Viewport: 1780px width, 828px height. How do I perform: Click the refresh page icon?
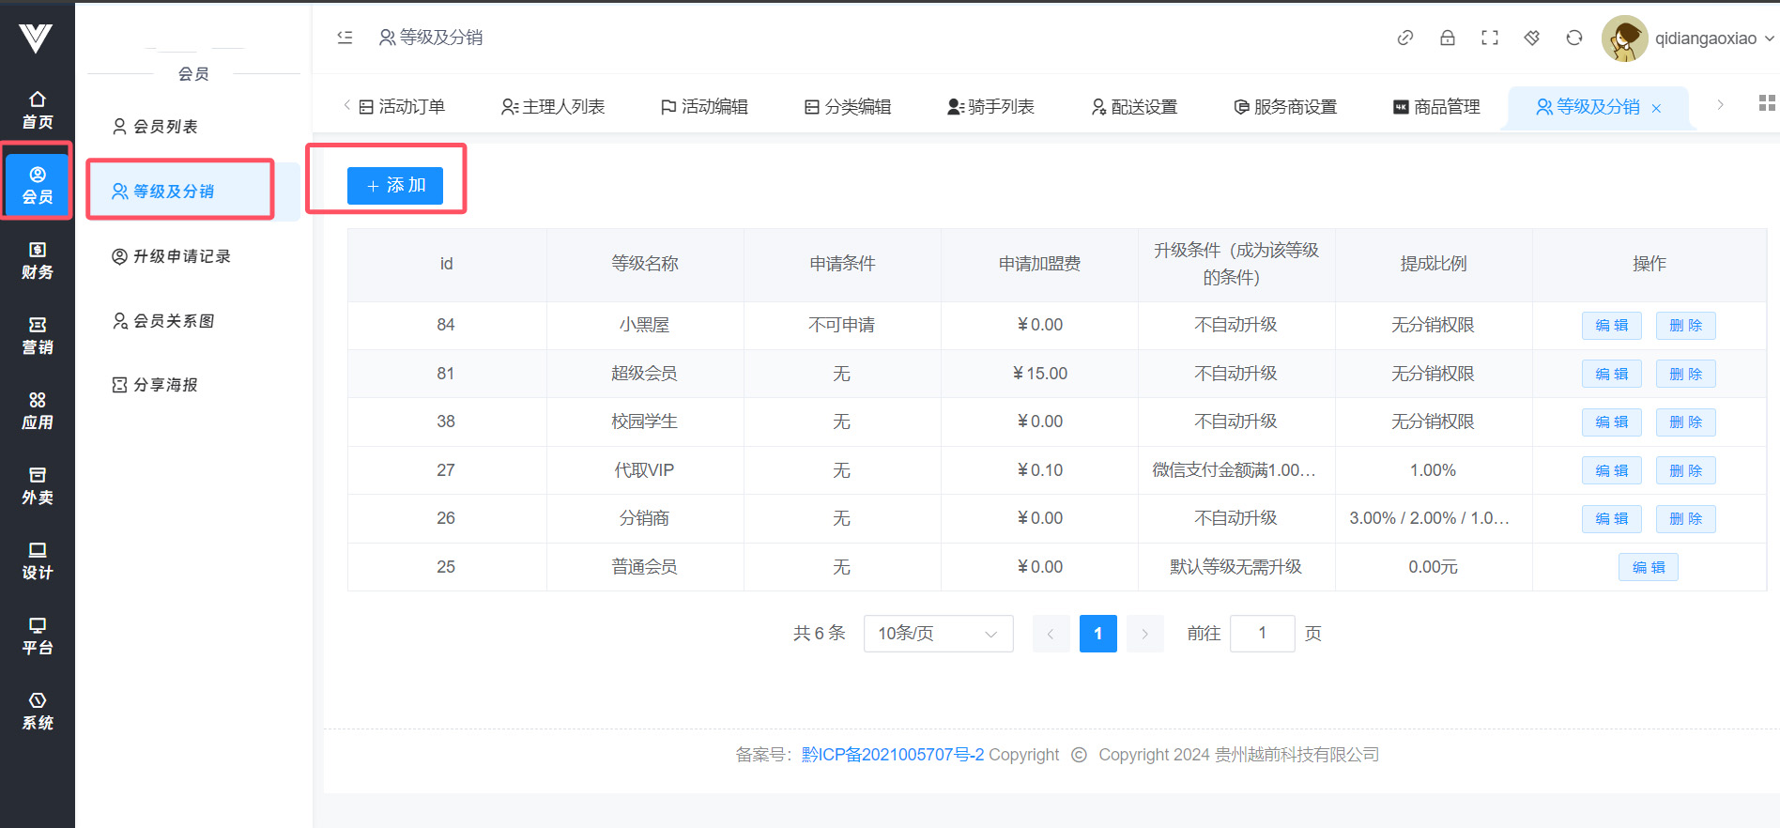tap(1573, 38)
